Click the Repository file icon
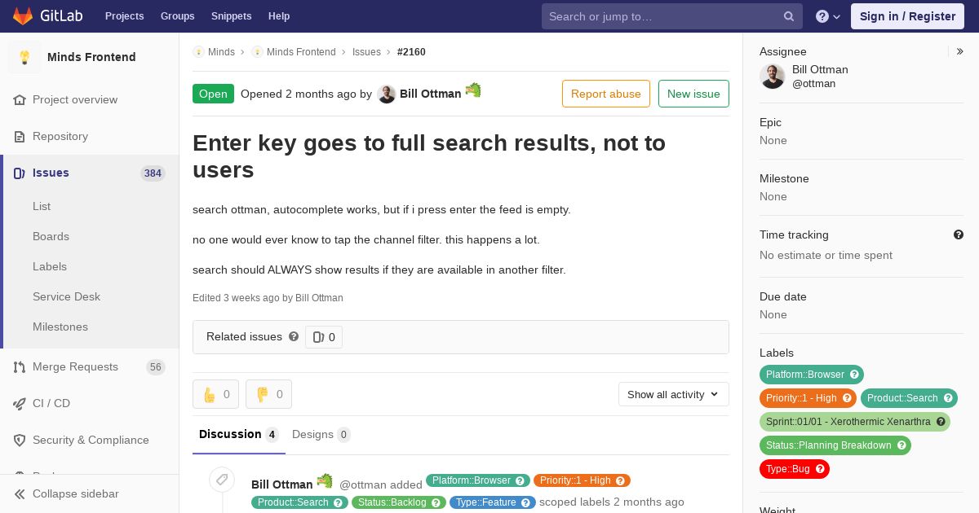 coord(20,136)
